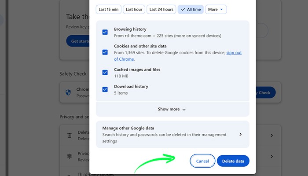This screenshot has height=176, width=308.
Task: Expand the Show more section
Action: point(172,109)
